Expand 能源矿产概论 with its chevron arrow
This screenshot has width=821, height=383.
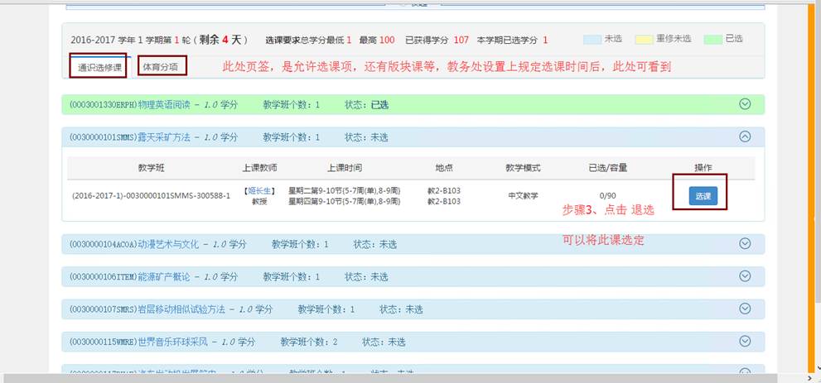click(744, 276)
